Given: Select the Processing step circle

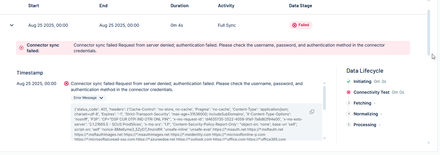Looking at the screenshot, I should [349, 125].
